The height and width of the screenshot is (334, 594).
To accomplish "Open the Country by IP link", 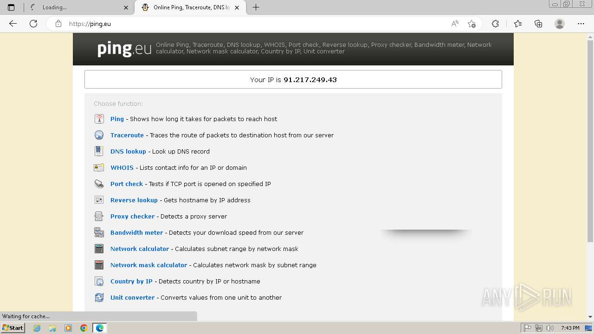I will (131, 281).
